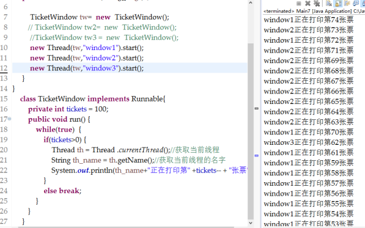Click console line 'window1正在打印第70张票'
The image size is (365, 228).
pyautogui.click(x=309, y=132)
